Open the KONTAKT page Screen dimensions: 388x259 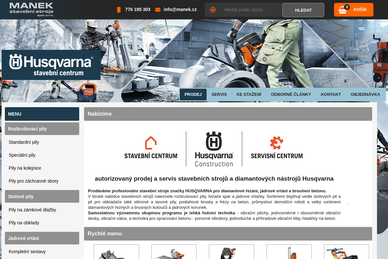[x=331, y=95]
